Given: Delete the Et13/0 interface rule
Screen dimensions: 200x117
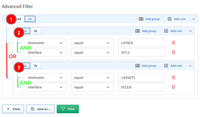Looking at the screenshot, I should (174, 87).
